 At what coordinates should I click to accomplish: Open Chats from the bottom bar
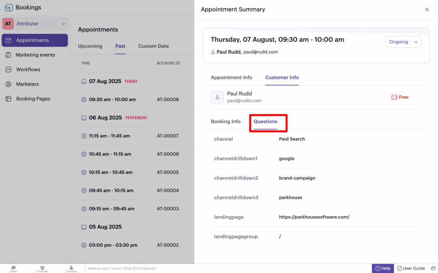[x=13, y=269]
